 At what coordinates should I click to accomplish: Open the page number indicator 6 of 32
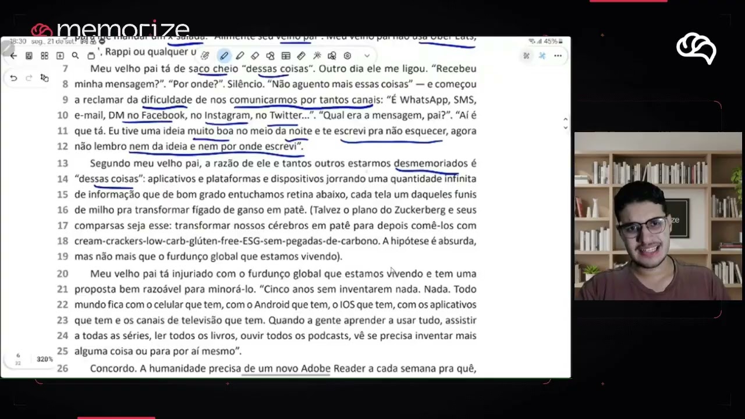18,359
